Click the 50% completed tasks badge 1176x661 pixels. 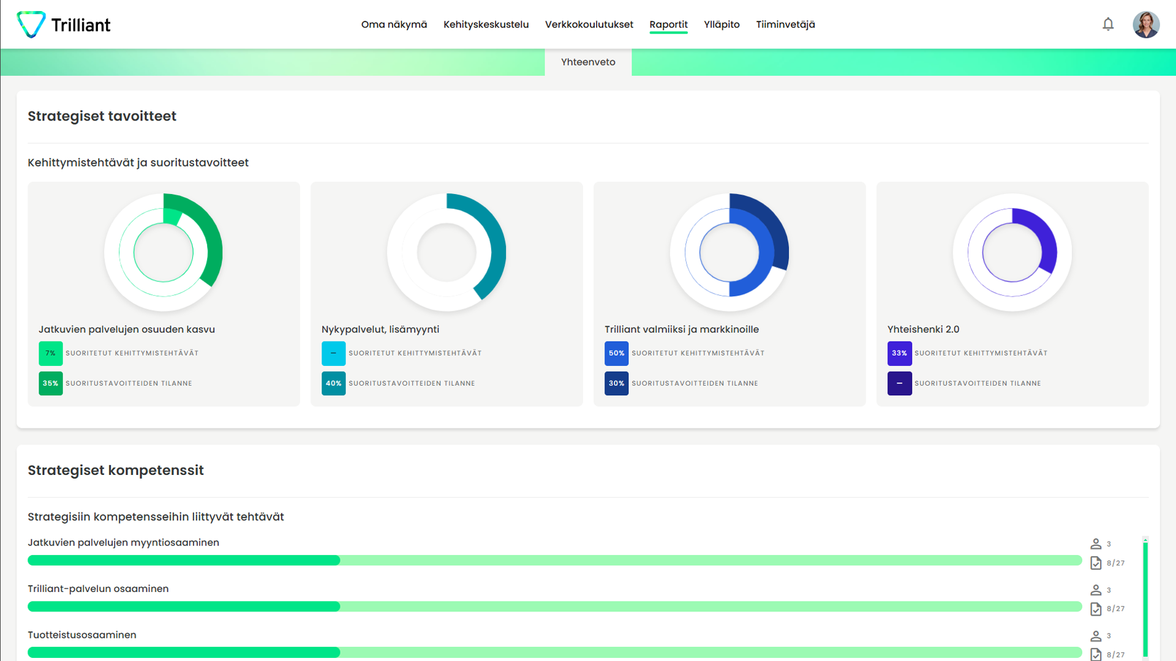tap(617, 353)
